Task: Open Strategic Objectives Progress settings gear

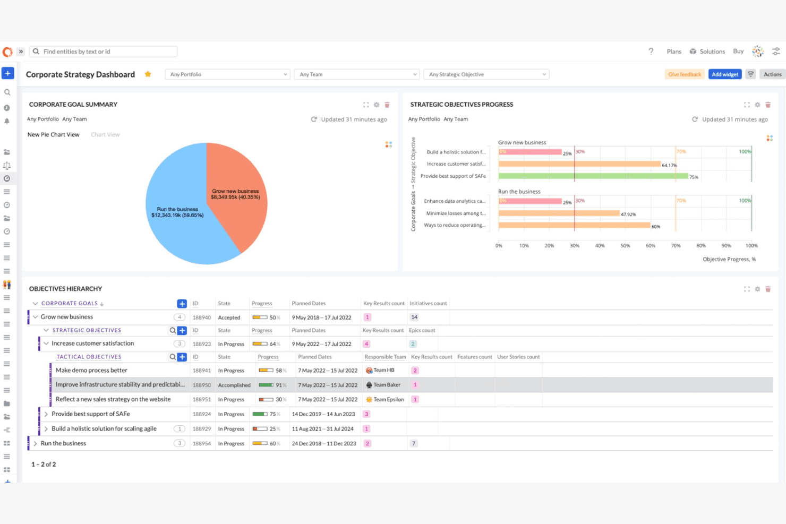Action: click(x=757, y=105)
